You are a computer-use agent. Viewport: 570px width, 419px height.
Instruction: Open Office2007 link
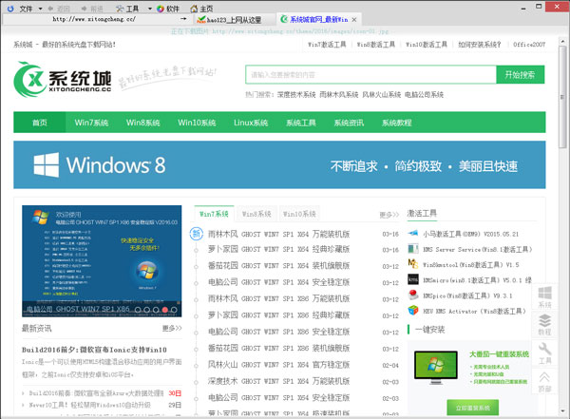[x=529, y=45]
